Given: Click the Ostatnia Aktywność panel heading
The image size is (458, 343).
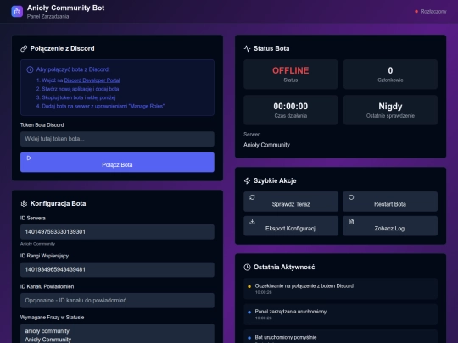Looking at the screenshot, I should [284, 267].
